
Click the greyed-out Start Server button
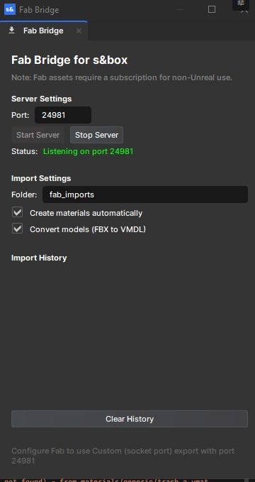[38, 135]
